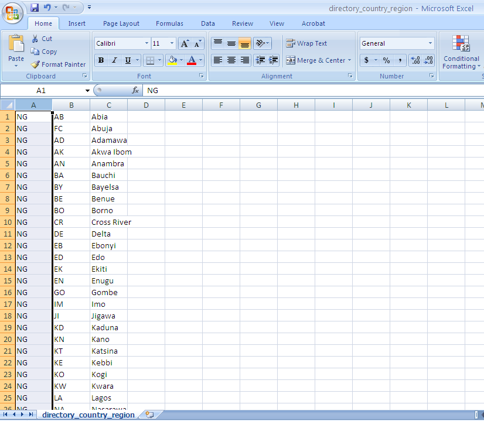Image resolution: width=484 pixels, height=421 pixels.
Task: Select cell C10 containing Cross River
Action: [x=108, y=222]
